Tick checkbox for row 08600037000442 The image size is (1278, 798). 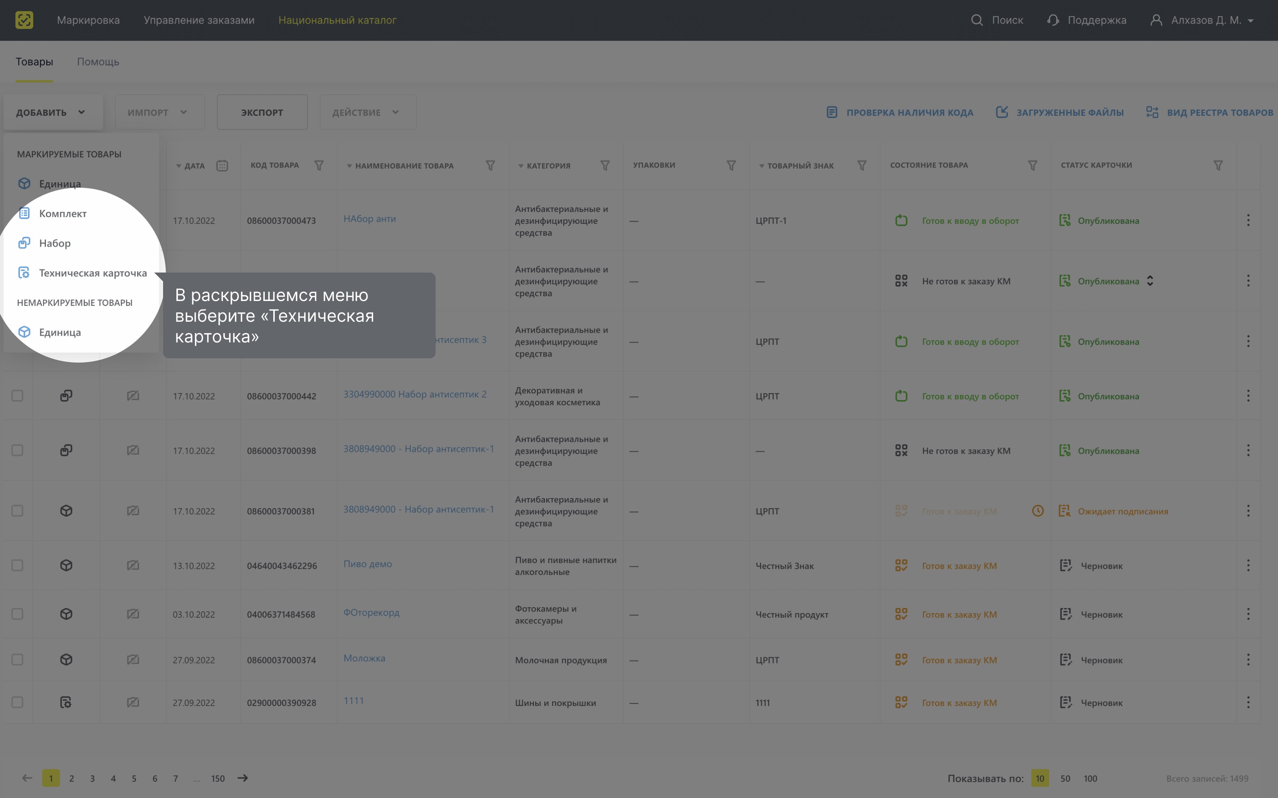click(x=17, y=395)
